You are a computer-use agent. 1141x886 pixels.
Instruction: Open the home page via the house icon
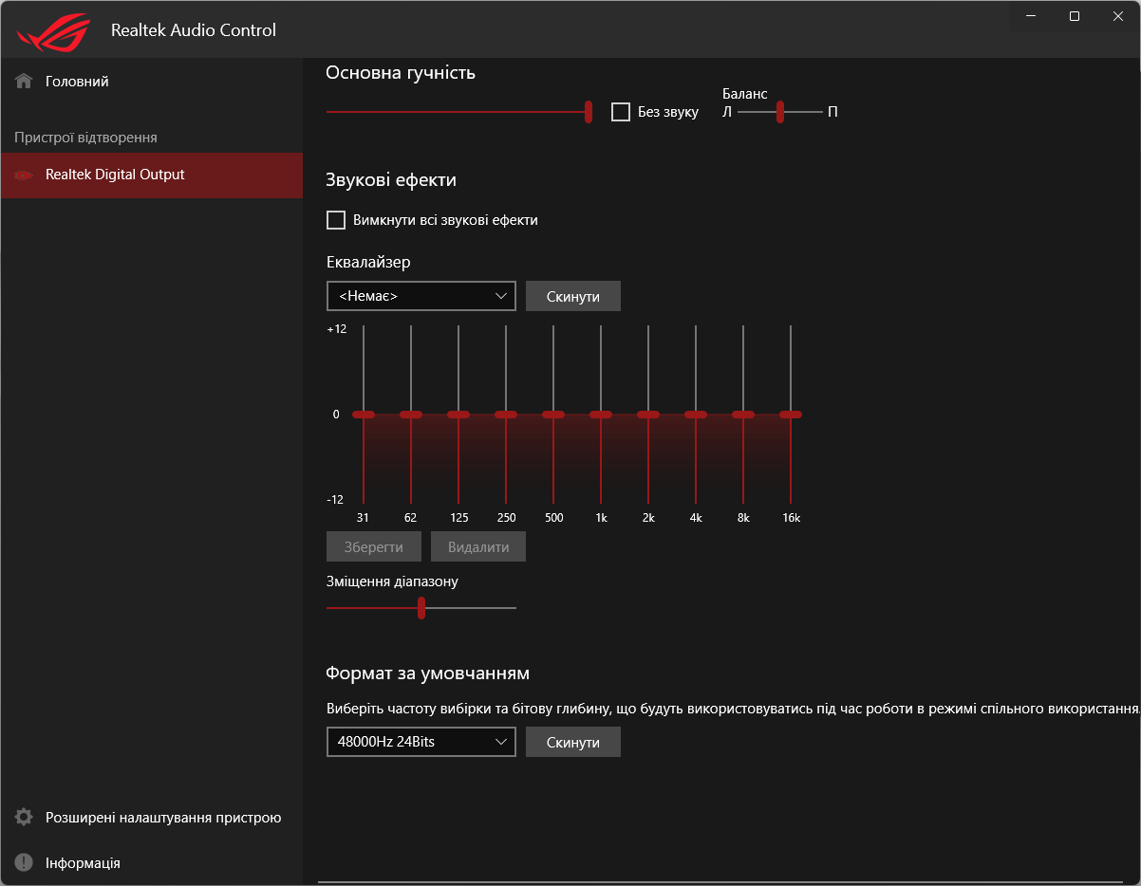(x=23, y=82)
